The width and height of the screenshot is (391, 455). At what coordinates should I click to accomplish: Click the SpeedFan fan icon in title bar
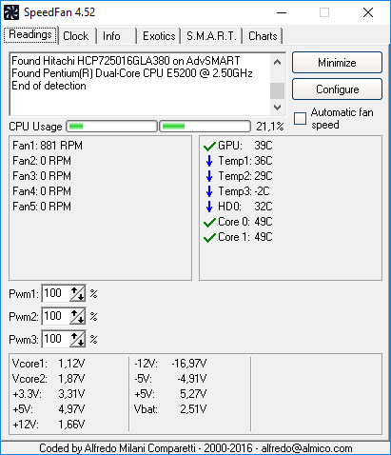(11, 12)
